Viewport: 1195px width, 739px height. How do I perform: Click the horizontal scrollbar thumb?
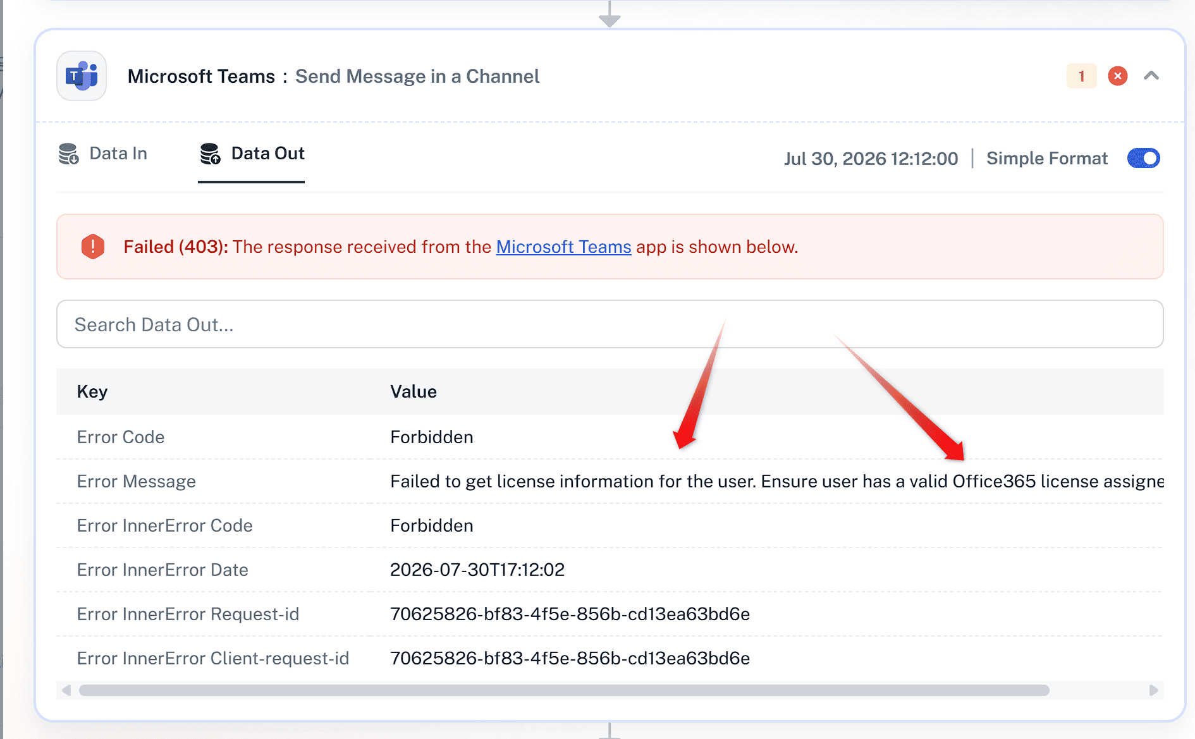pos(564,690)
